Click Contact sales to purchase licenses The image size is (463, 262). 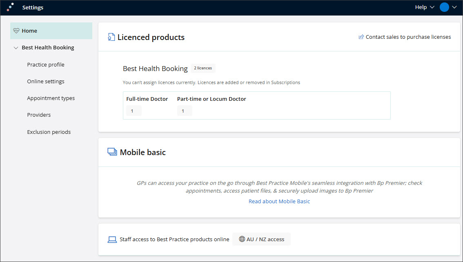coord(408,37)
